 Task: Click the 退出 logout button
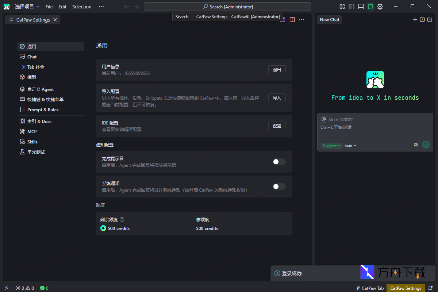click(x=277, y=70)
